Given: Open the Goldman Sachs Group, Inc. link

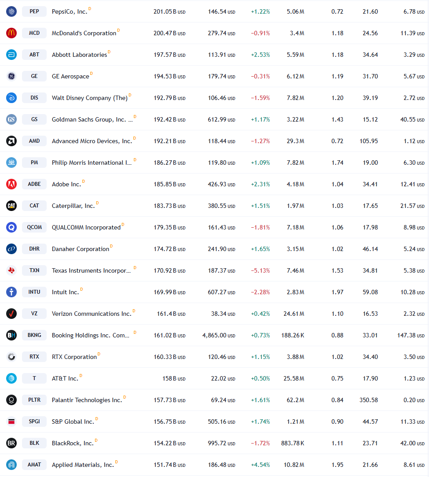Looking at the screenshot, I should point(92,119).
